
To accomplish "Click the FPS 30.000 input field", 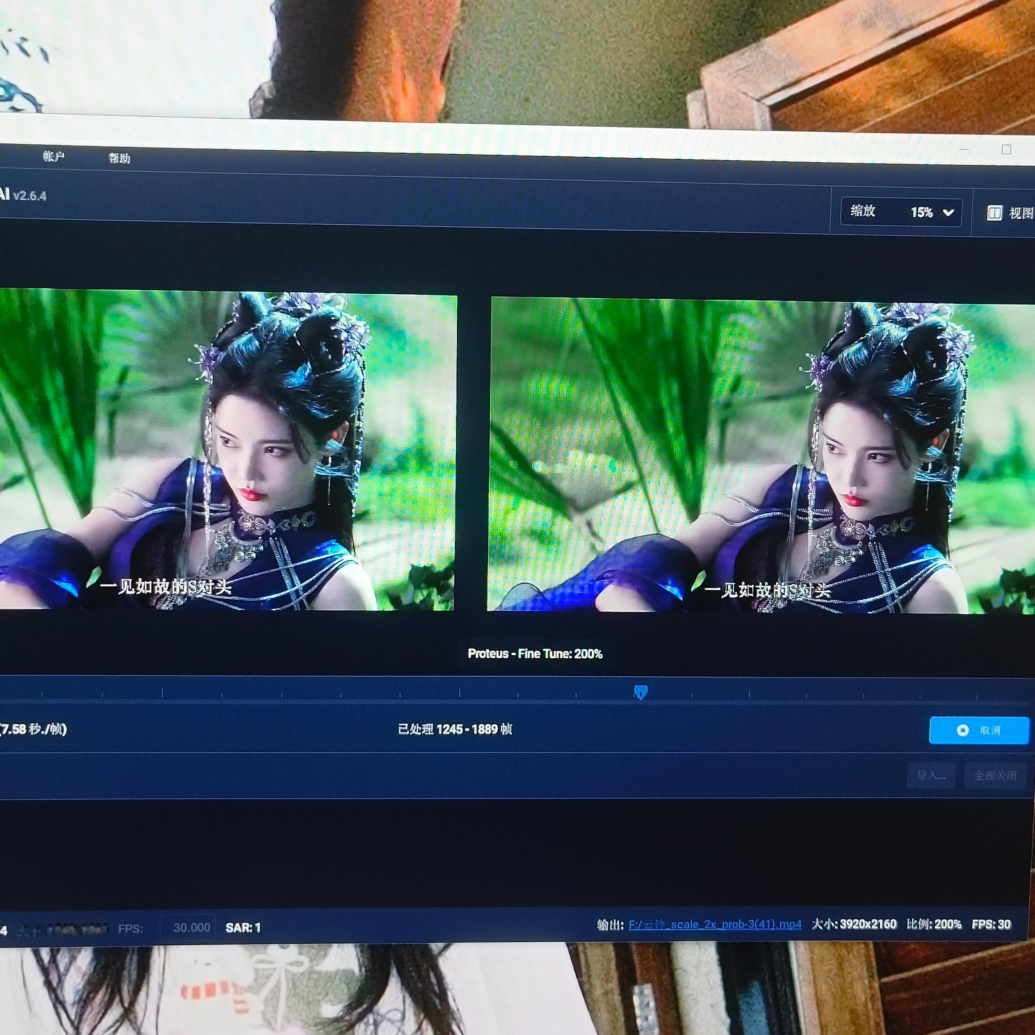I will pos(189,927).
